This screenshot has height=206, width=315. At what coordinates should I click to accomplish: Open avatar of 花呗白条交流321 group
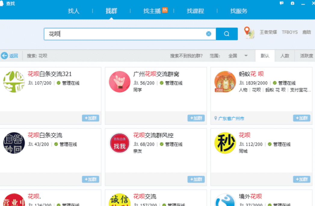[14, 82]
